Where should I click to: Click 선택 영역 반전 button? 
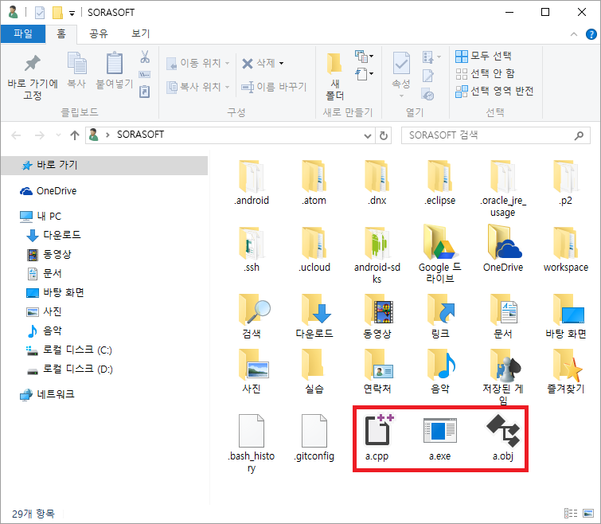(494, 91)
